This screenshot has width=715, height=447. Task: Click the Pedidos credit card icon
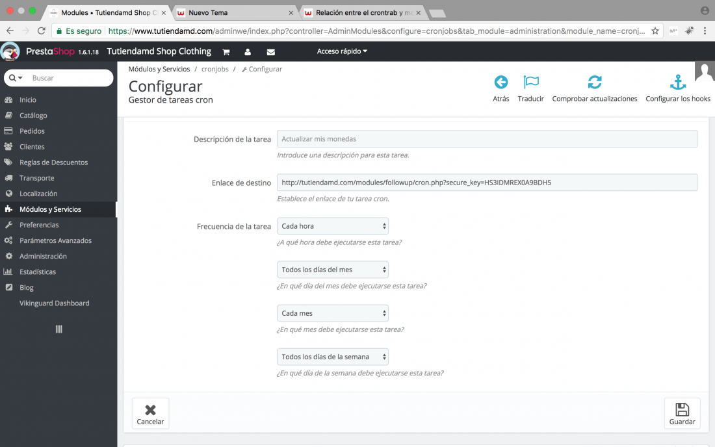coord(8,131)
